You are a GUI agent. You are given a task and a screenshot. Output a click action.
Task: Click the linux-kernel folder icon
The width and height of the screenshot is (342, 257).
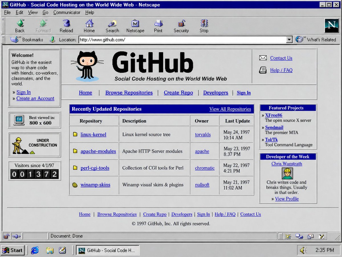pos(75,134)
